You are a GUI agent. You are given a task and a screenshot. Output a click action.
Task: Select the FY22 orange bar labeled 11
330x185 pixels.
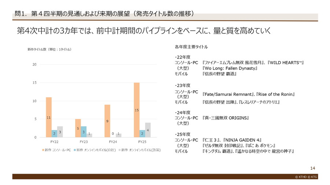coord(49,117)
